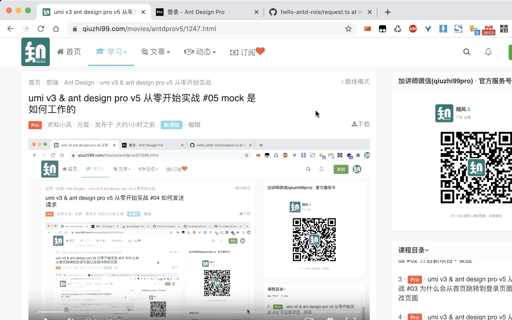Click the WeChat QR code image in sidebar
Image resolution: width=512 pixels, height=320 pixels.
click(x=476, y=168)
